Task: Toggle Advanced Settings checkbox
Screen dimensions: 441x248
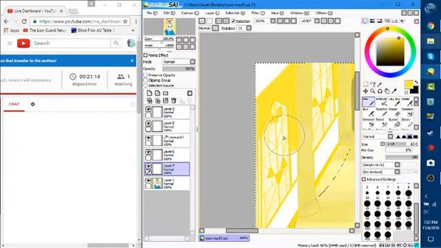Action: coord(364,179)
